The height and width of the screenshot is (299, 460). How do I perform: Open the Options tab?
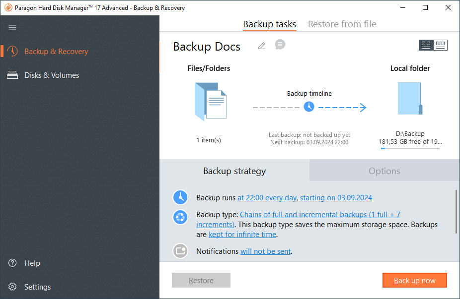point(384,171)
